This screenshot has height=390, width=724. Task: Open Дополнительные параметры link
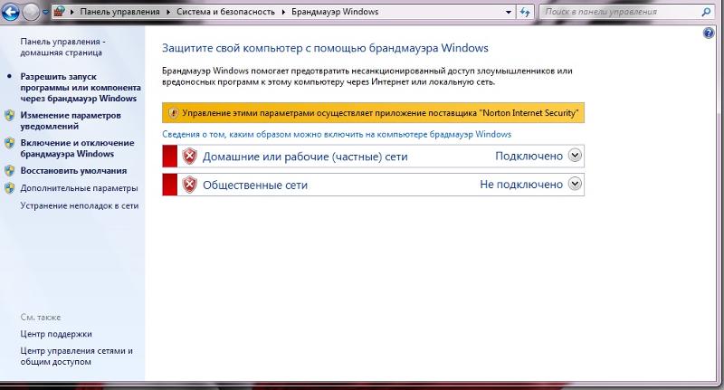point(79,188)
